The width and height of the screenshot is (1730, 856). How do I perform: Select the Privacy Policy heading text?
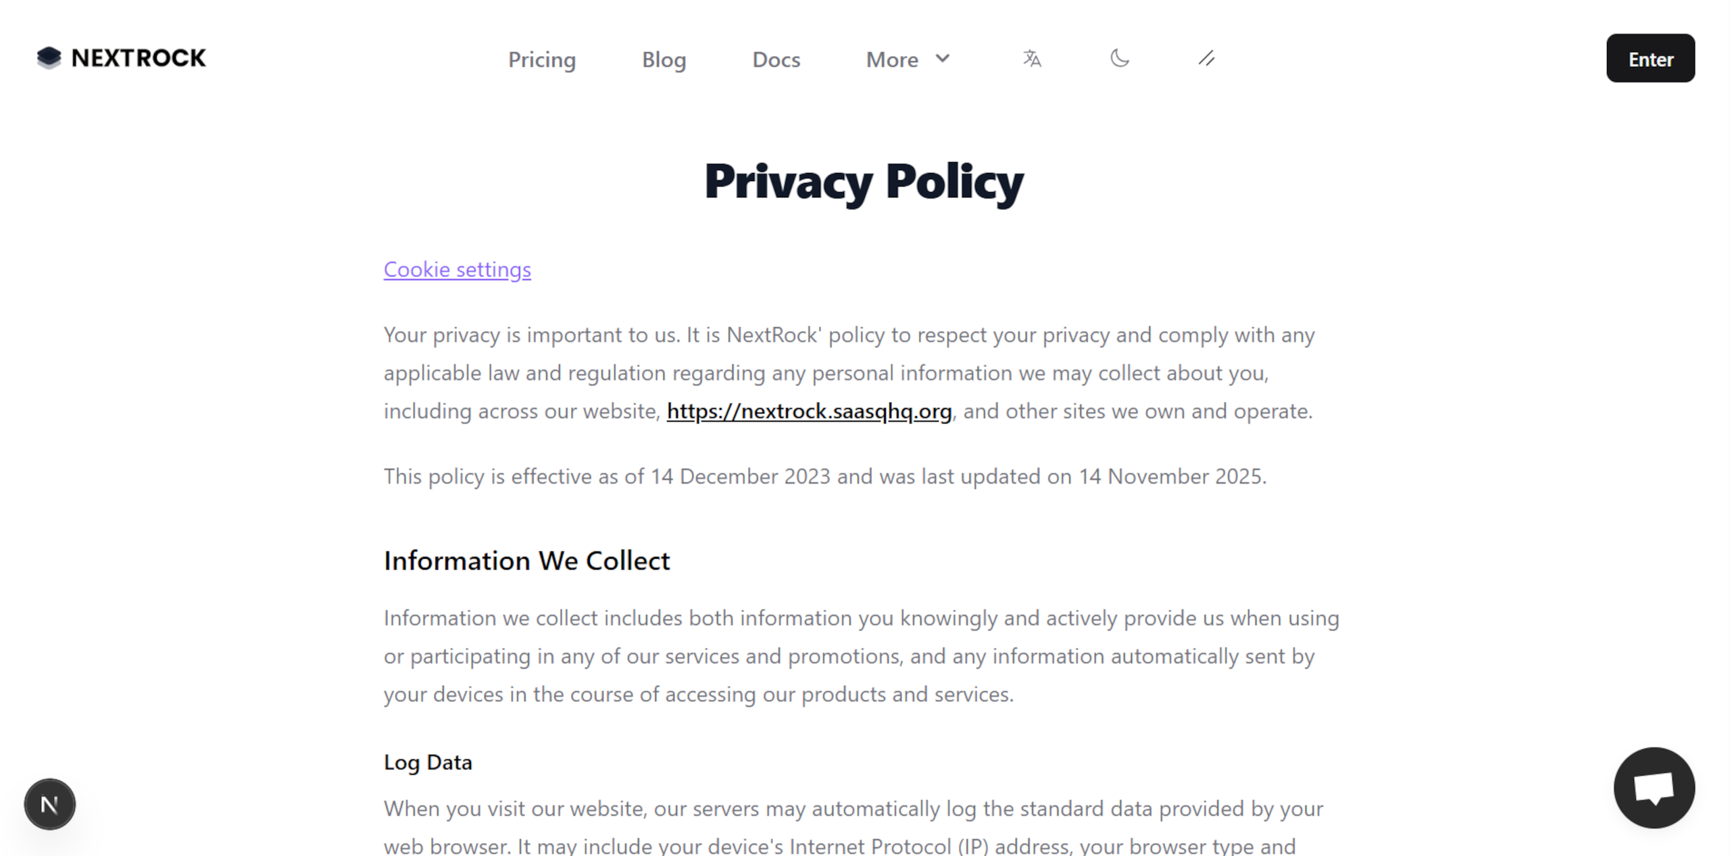pyautogui.click(x=864, y=181)
